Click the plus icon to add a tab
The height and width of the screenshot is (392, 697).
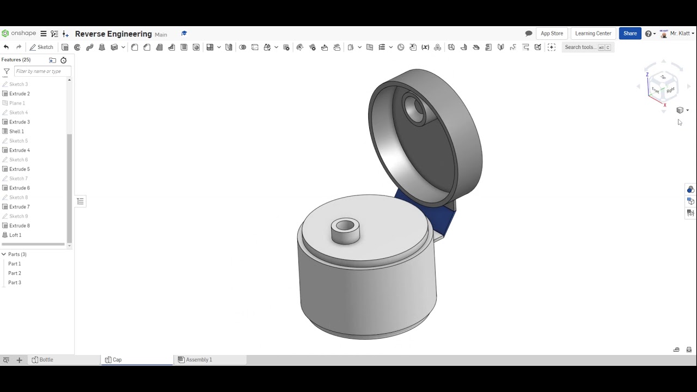tap(19, 360)
